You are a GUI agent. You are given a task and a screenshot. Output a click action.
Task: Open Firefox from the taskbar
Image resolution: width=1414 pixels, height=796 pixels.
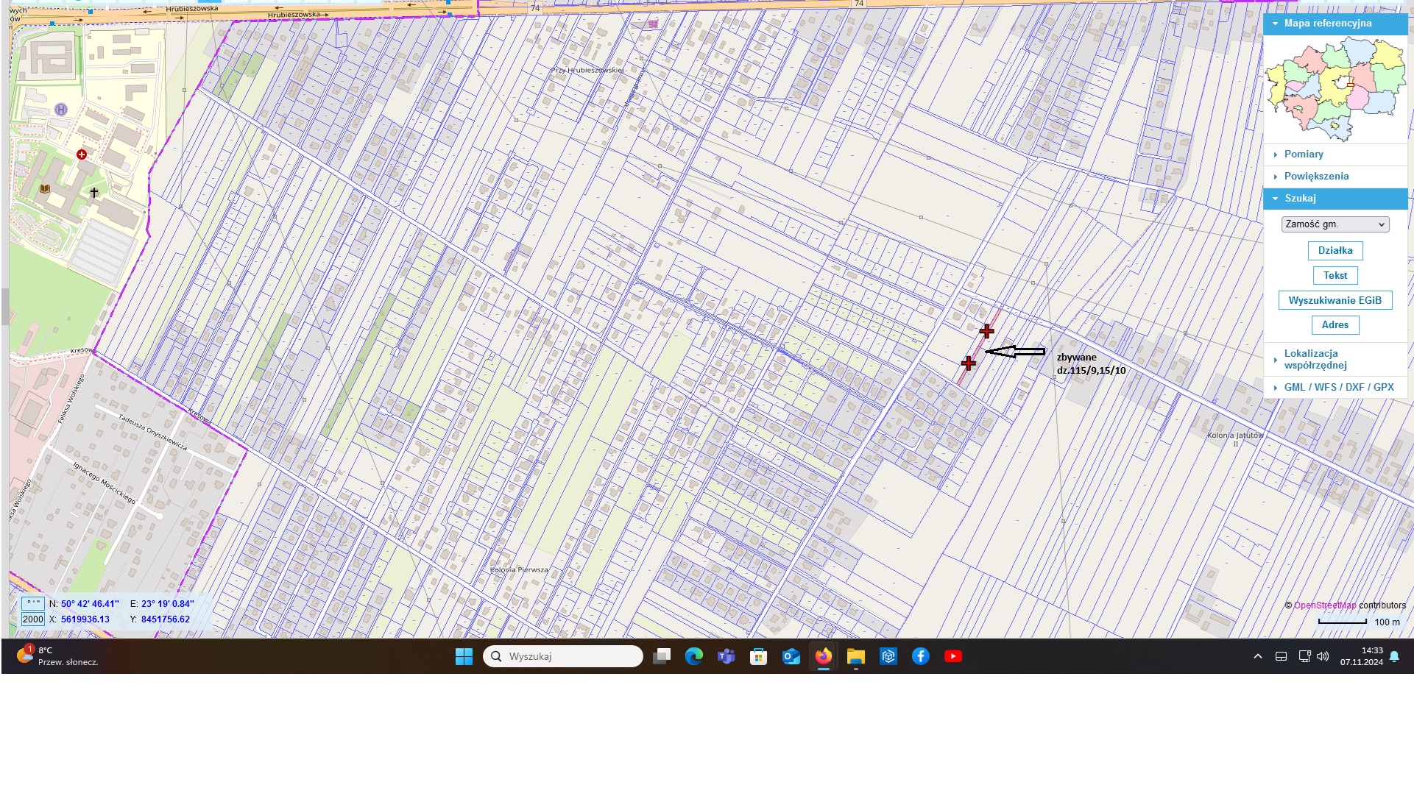[x=823, y=656]
